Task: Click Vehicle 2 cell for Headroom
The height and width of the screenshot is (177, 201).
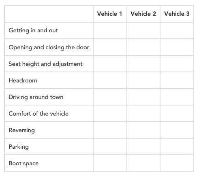Action: (x=143, y=80)
